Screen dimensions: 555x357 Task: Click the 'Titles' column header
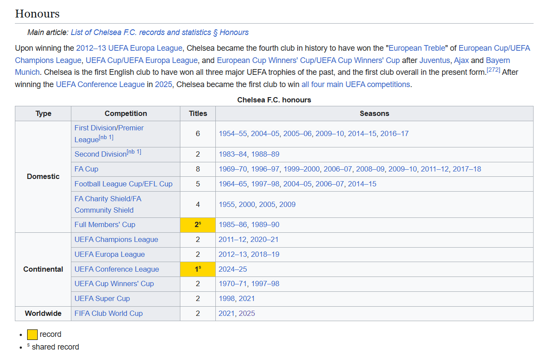point(198,114)
